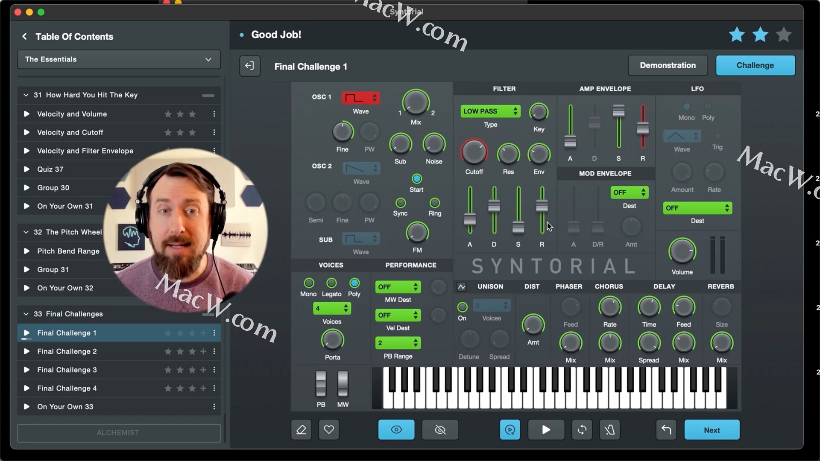Click the PB pitch bend wheel
This screenshot has width=820, height=461.
pyautogui.click(x=321, y=383)
